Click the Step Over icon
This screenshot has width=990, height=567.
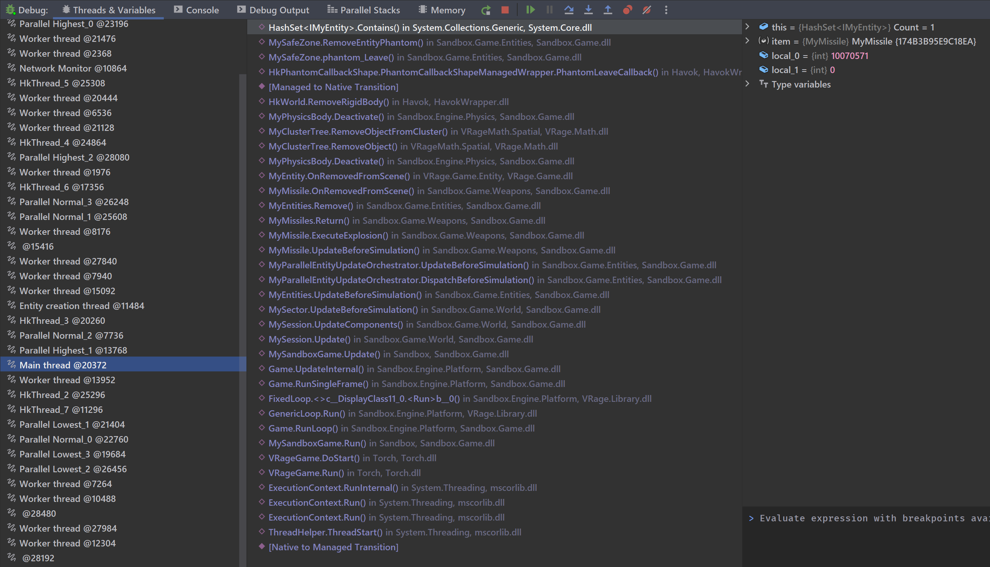coord(569,10)
